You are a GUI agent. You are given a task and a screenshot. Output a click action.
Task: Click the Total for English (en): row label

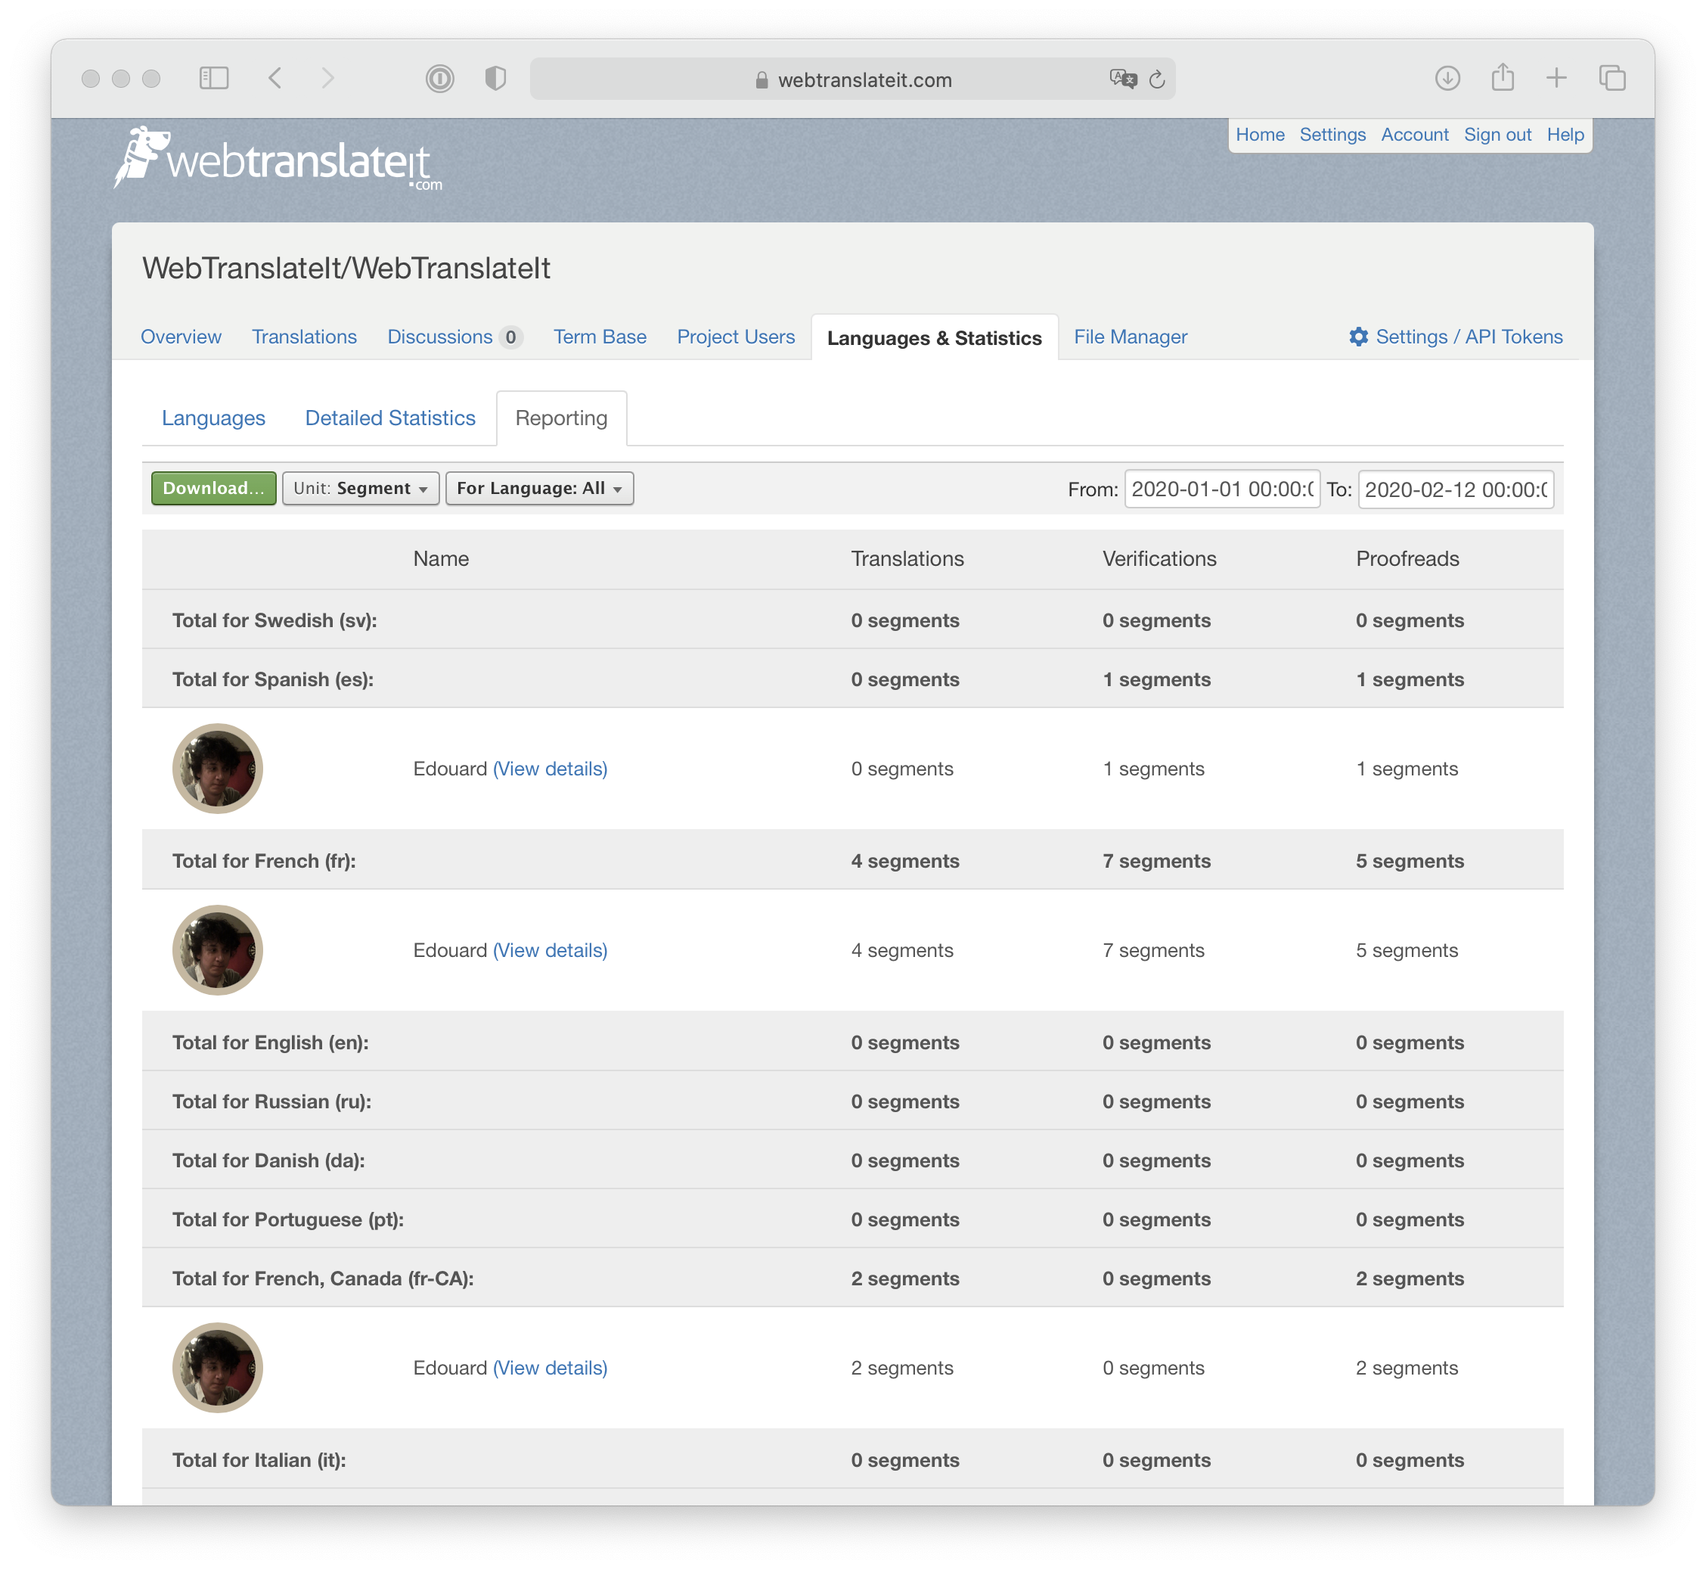click(271, 1042)
